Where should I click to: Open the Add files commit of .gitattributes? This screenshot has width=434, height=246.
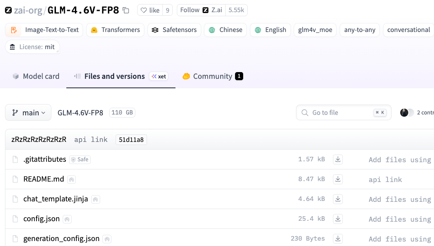point(400,160)
